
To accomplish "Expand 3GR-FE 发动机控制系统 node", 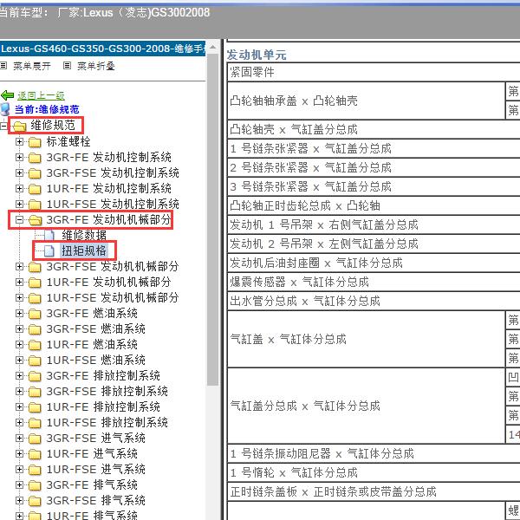I will click(x=20, y=157).
